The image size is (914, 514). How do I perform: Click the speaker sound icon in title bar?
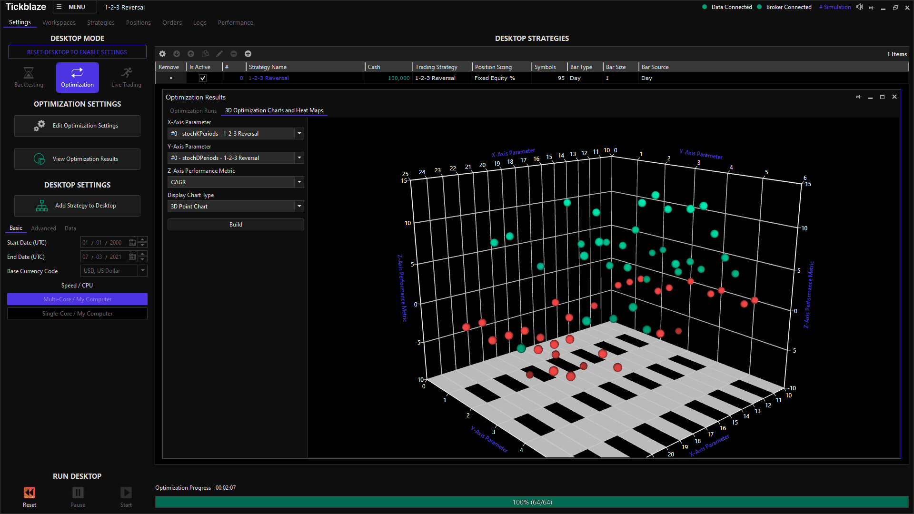pos(859,7)
